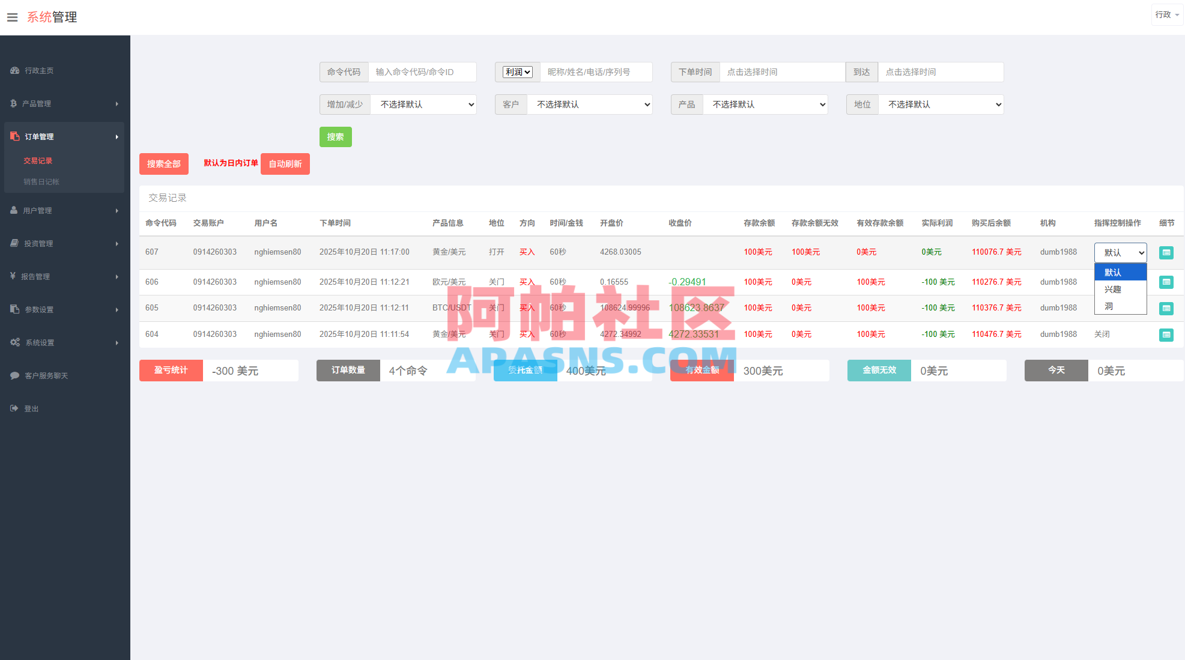Open details for order 607
1185x660 pixels.
(1166, 252)
